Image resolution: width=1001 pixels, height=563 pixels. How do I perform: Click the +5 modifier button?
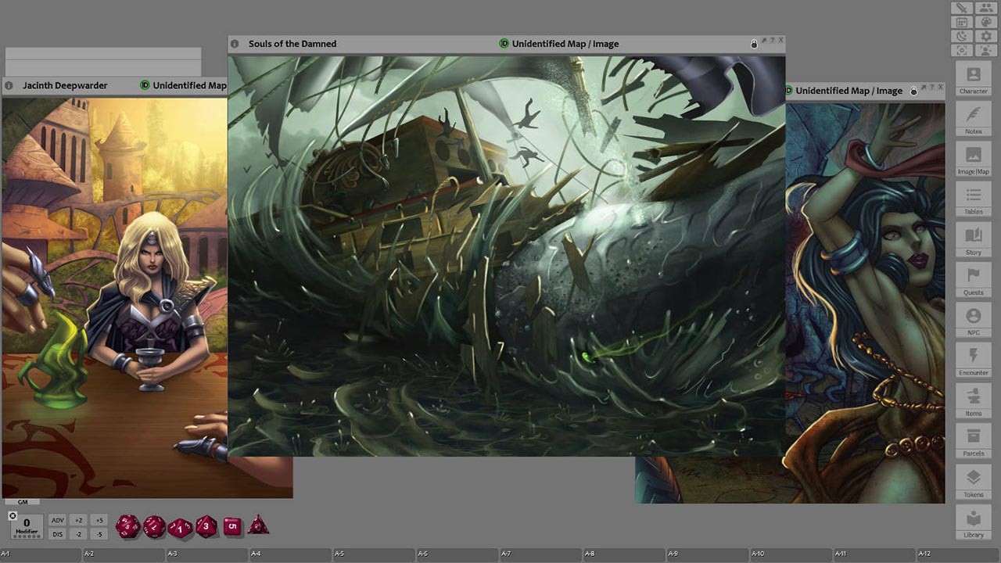(x=99, y=519)
